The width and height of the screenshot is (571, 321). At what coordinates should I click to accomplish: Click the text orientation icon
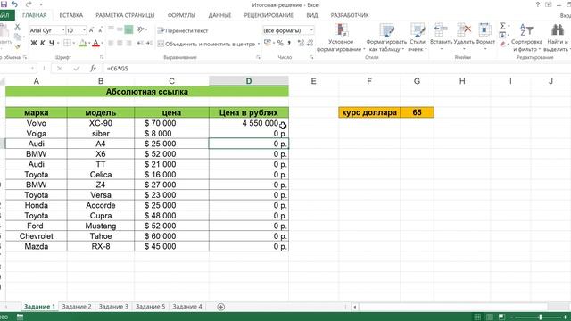tap(141, 29)
